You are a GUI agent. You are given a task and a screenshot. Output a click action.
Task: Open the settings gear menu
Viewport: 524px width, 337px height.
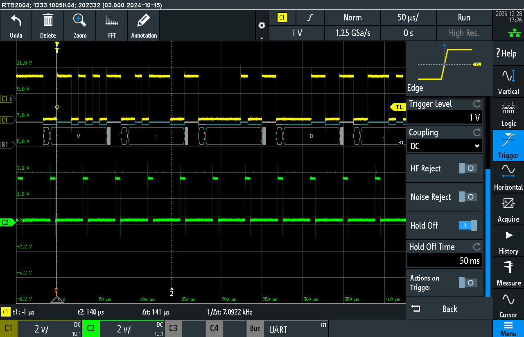(x=262, y=26)
